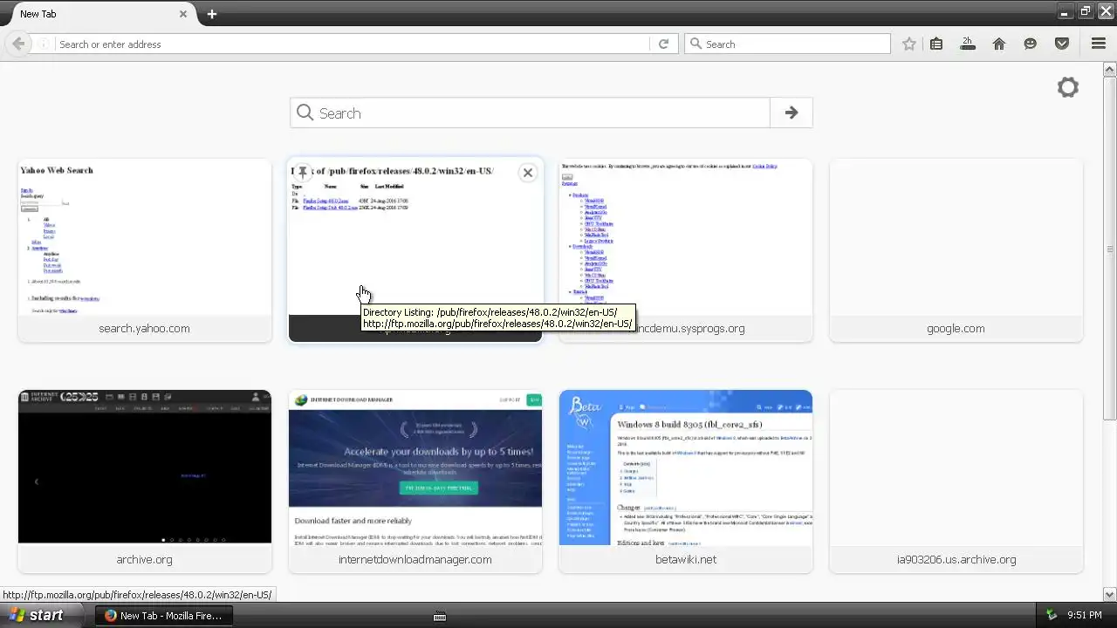Switch to the Mozilla Firefox taskbar button

point(163,615)
